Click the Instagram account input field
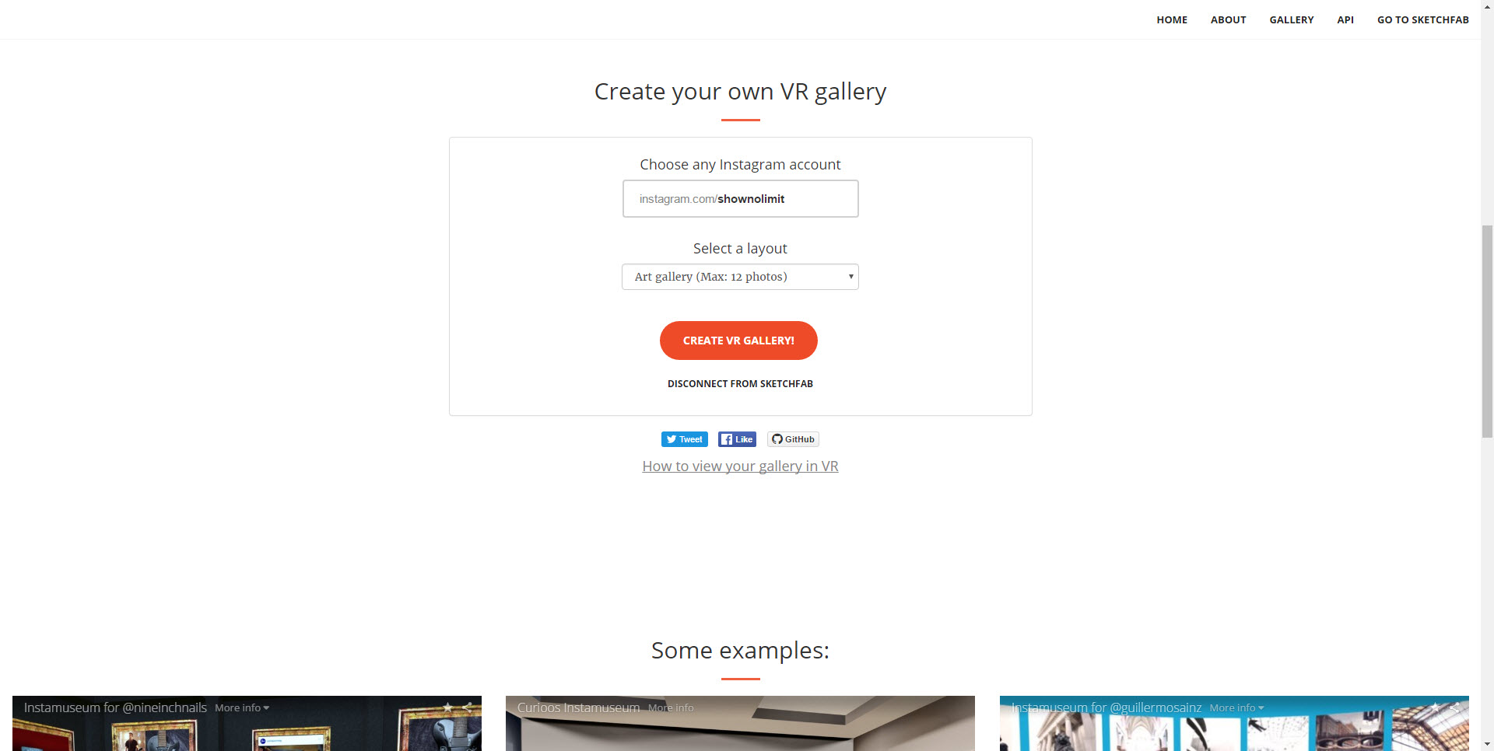Screen dimensions: 1494x751 (x=740, y=199)
